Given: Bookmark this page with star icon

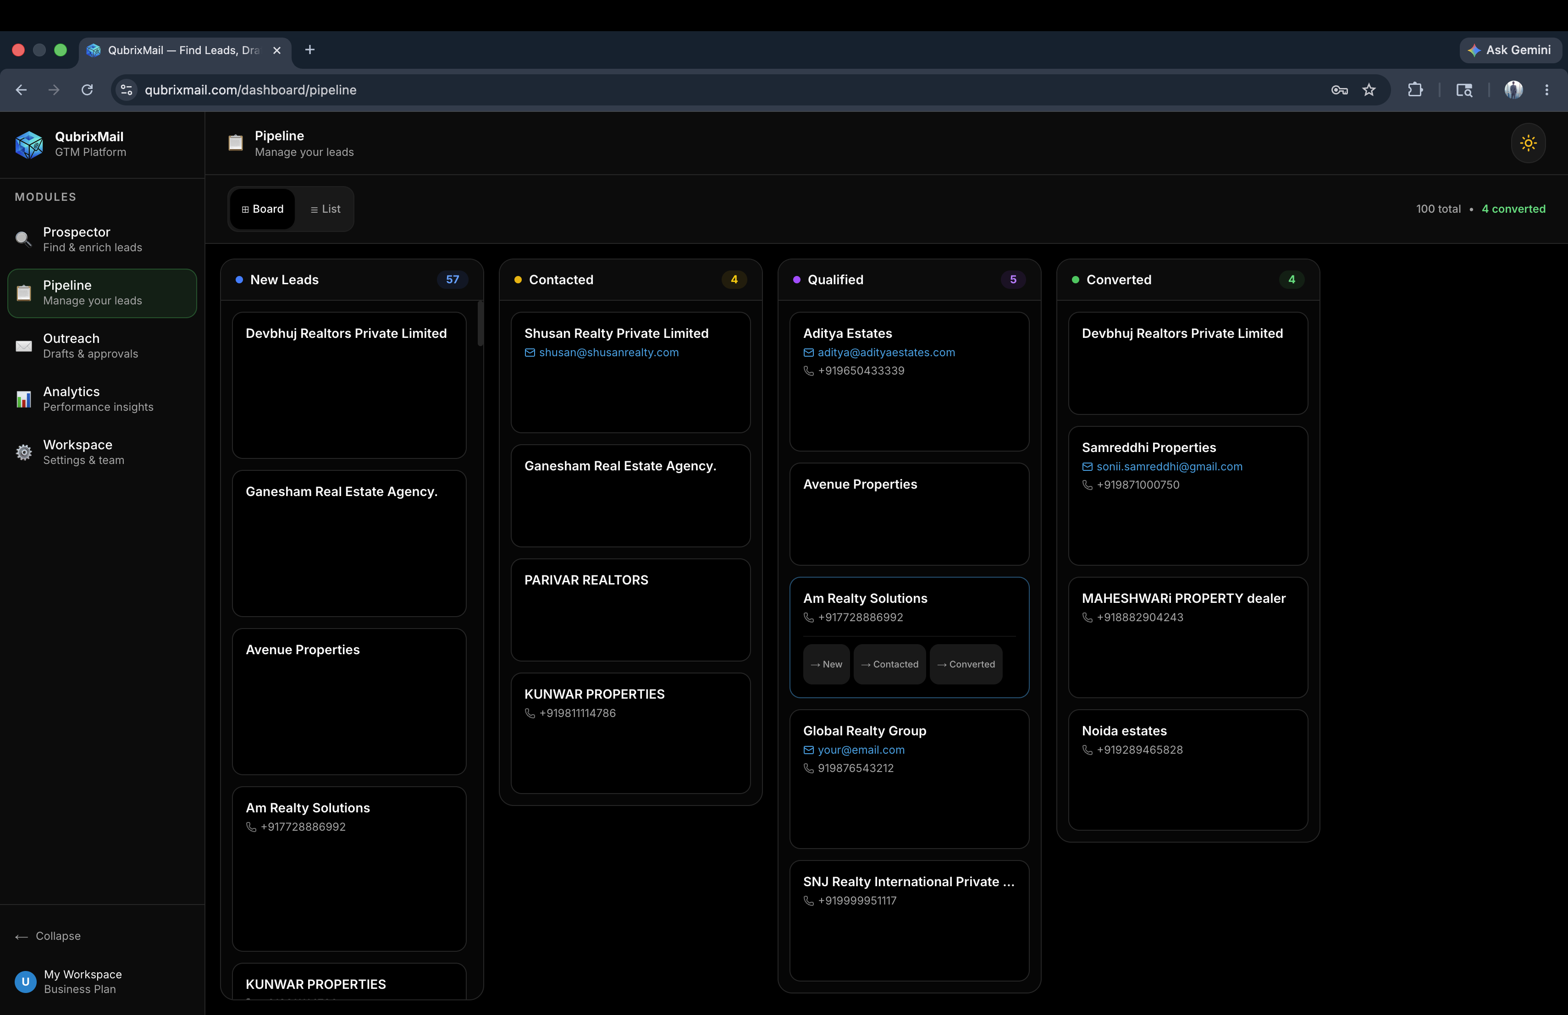Looking at the screenshot, I should pyautogui.click(x=1369, y=89).
